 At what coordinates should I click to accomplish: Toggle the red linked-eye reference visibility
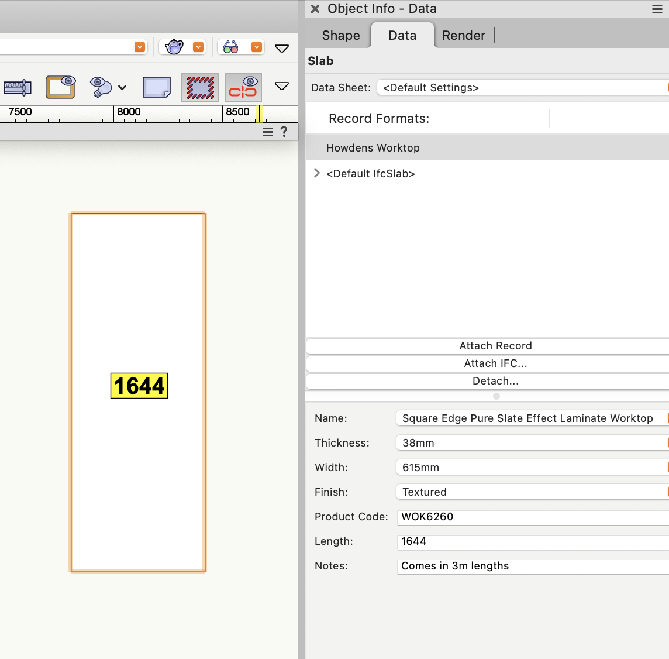click(x=243, y=86)
